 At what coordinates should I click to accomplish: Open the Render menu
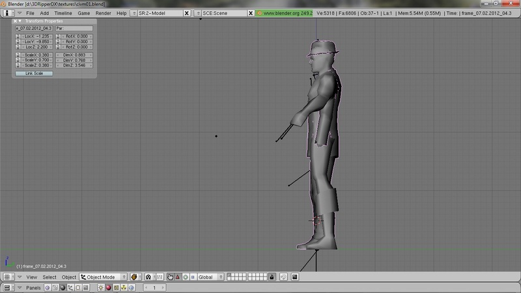coord(104,13)
